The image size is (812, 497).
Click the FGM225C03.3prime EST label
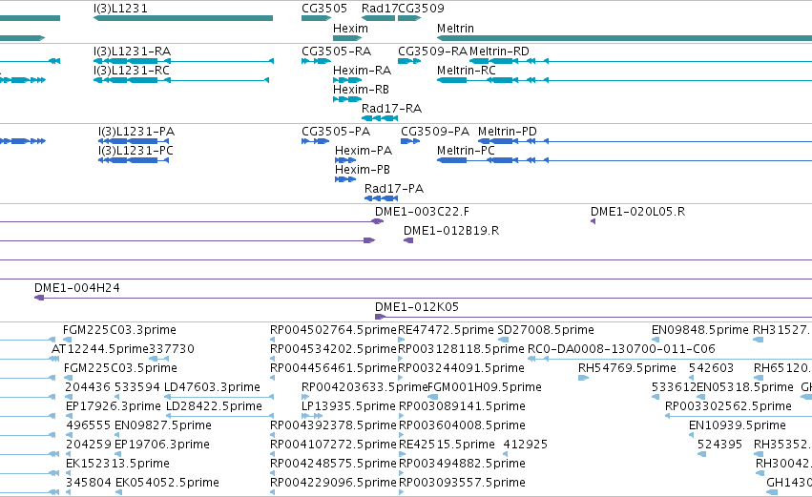[x=119, y=330]
